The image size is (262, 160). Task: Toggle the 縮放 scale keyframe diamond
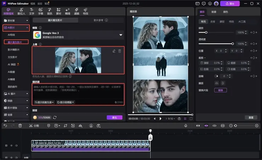(254, 32)
